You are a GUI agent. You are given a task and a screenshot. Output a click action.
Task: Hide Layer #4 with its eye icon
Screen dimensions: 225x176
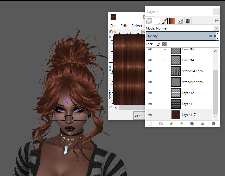(x=150, y=60)
